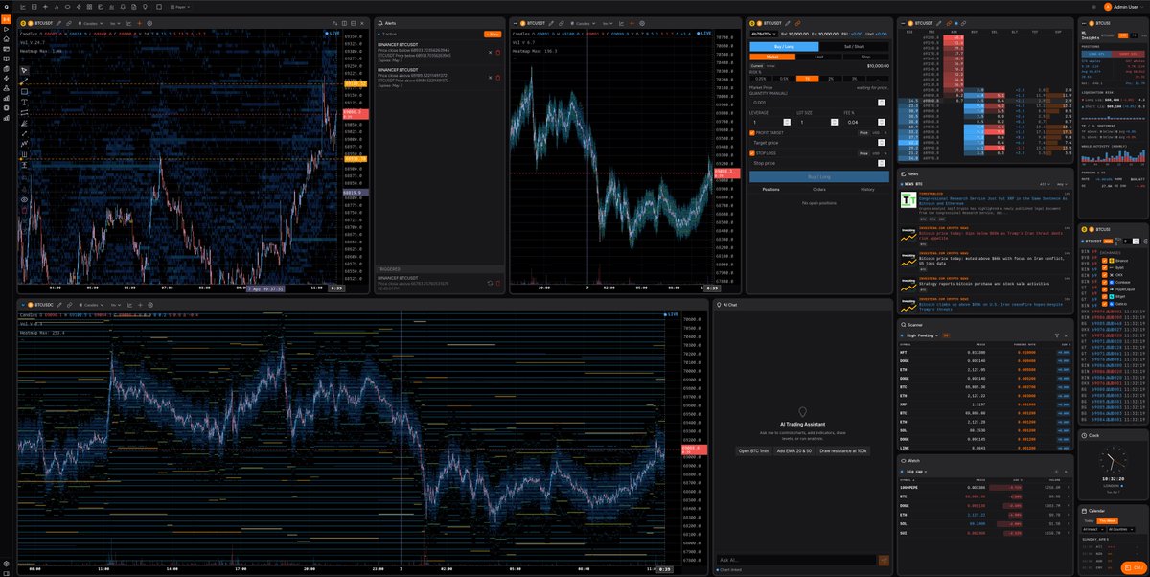Select the cursor pointer tool in the first chart
This screenshot has width=1150, height=577.
(x=24, y=70)
